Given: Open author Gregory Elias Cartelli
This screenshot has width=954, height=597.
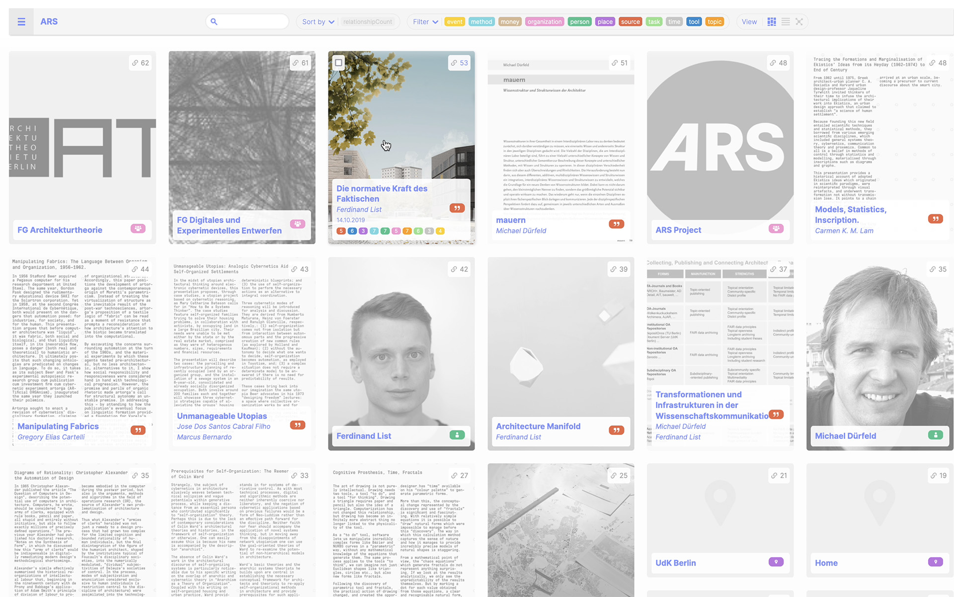Looking at the screenshot, I should click(x=51, y=437).
